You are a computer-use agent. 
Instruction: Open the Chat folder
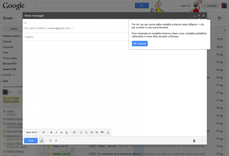click(x=5, y=52)
